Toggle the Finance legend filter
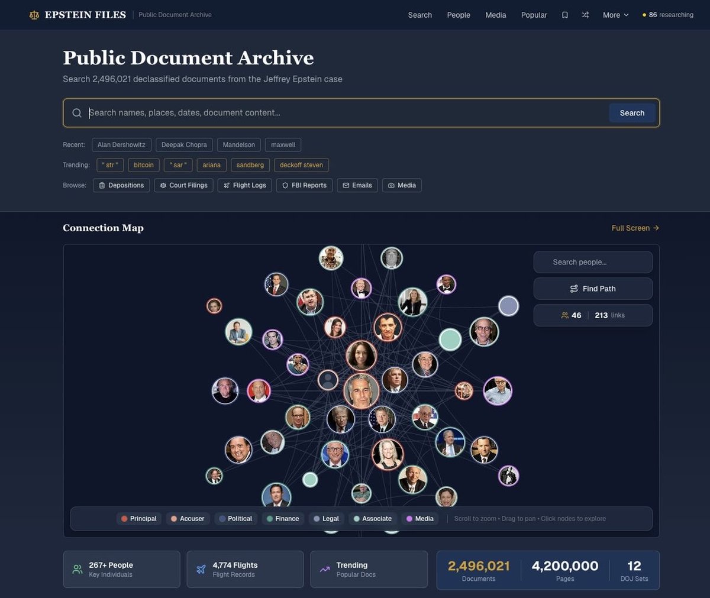This screenshot has width=710, height=598. pyautogui.click(x=283, y=519)
